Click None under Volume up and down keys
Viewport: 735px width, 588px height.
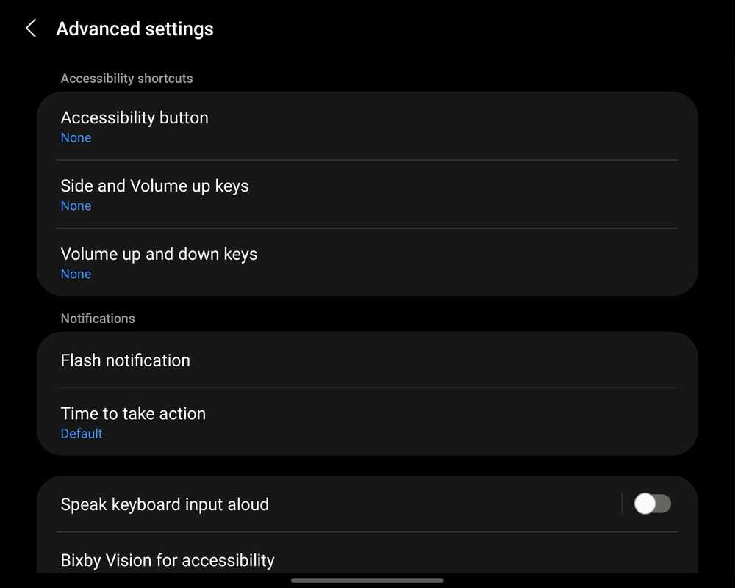pos(76,275)
